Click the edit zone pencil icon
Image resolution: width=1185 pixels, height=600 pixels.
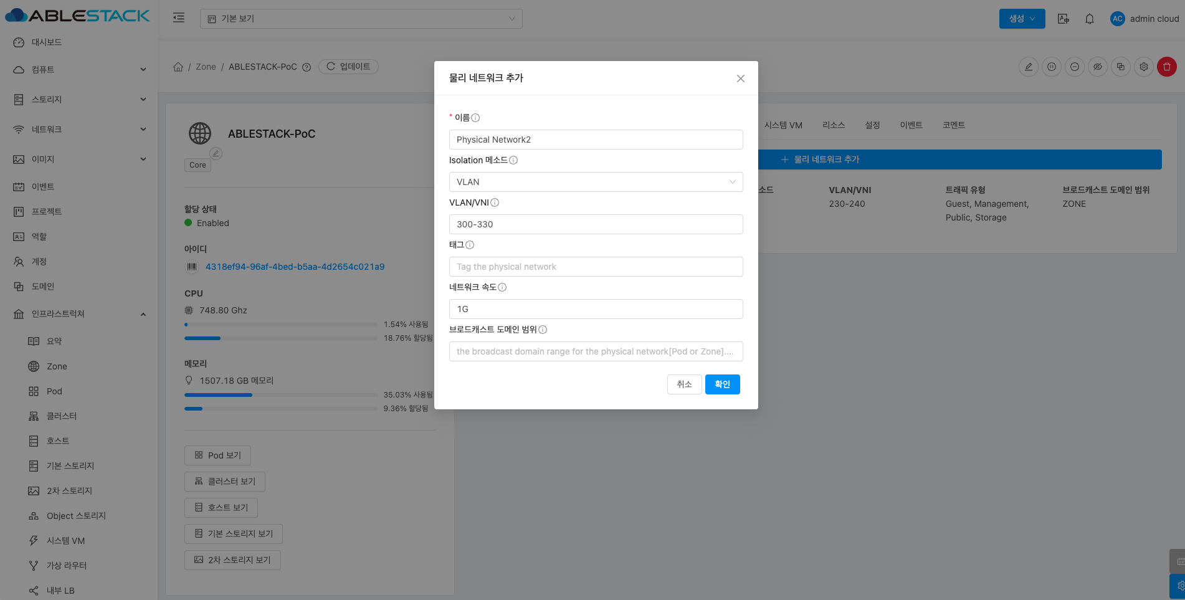[1028, 67]
